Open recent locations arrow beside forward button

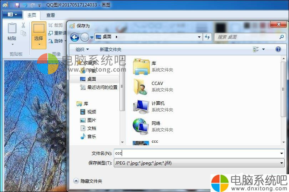[x=92, y=37]
